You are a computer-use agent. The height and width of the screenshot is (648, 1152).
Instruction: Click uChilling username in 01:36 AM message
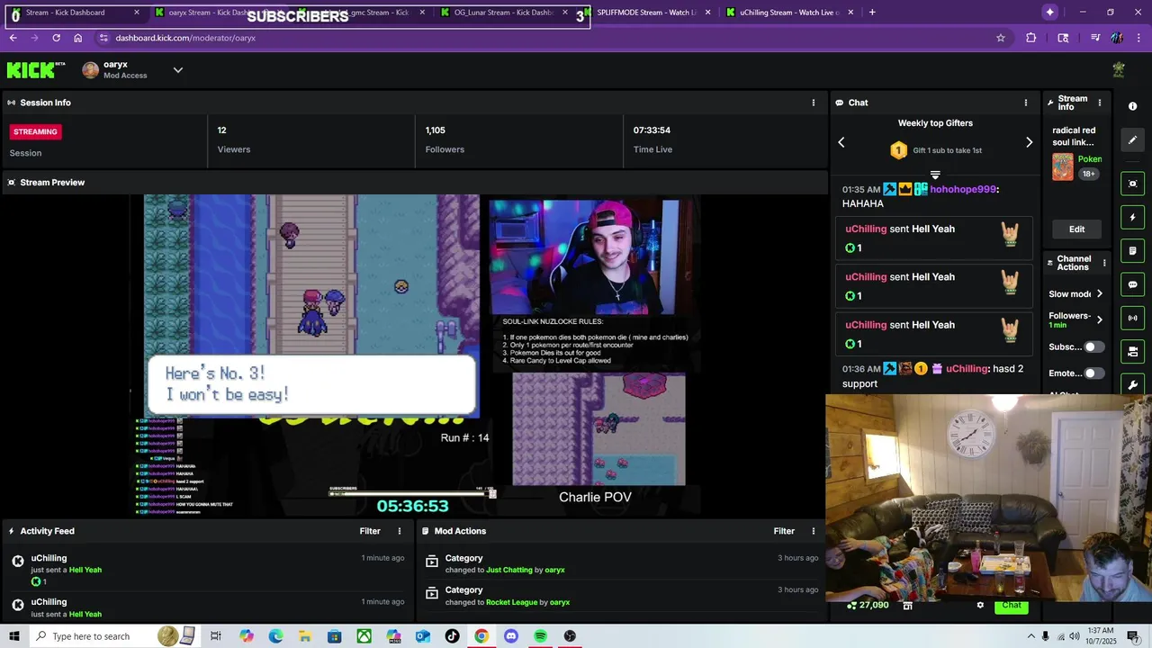coord(967,369)
